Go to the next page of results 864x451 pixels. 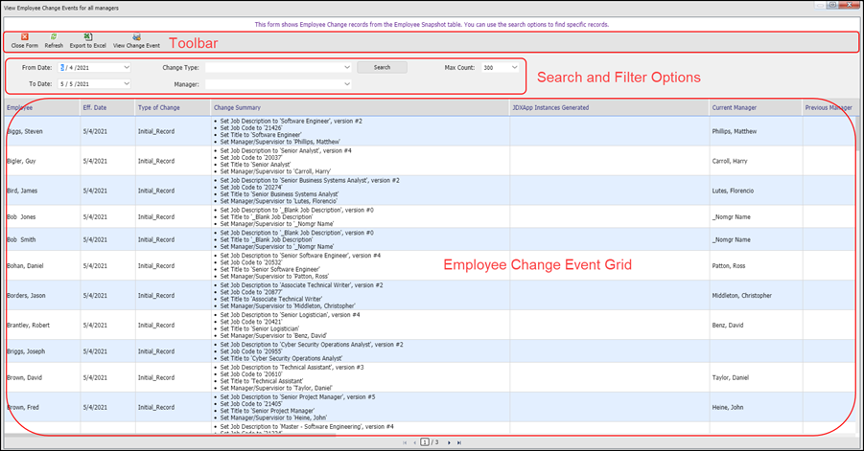(x=449, y=443)
